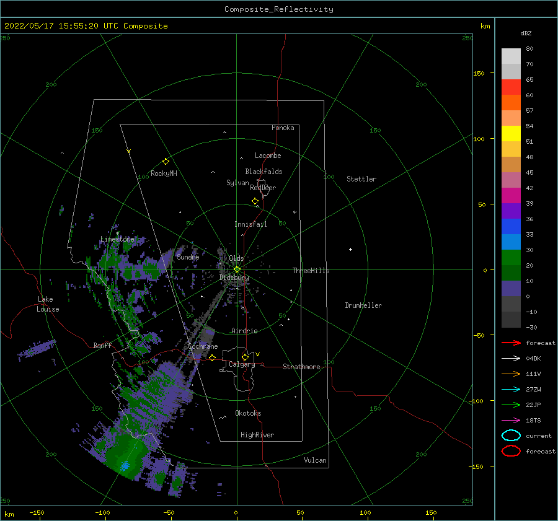Viewport: 558px width, 521px height.
Task: Click the Cochrane label
Action: click(203, 346)
